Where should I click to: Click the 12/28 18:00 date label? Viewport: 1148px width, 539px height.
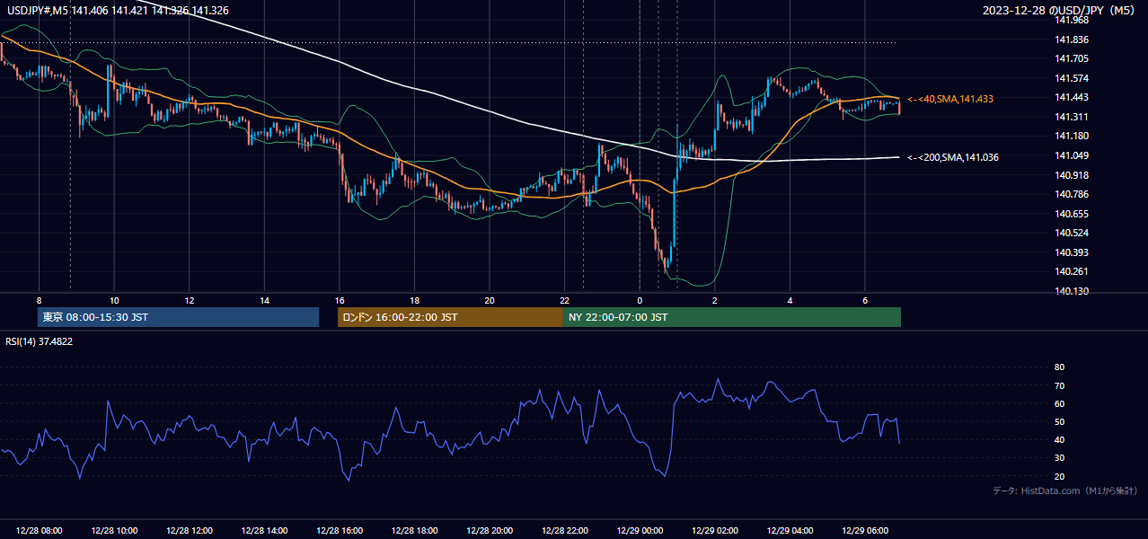[x=414, y=531]
